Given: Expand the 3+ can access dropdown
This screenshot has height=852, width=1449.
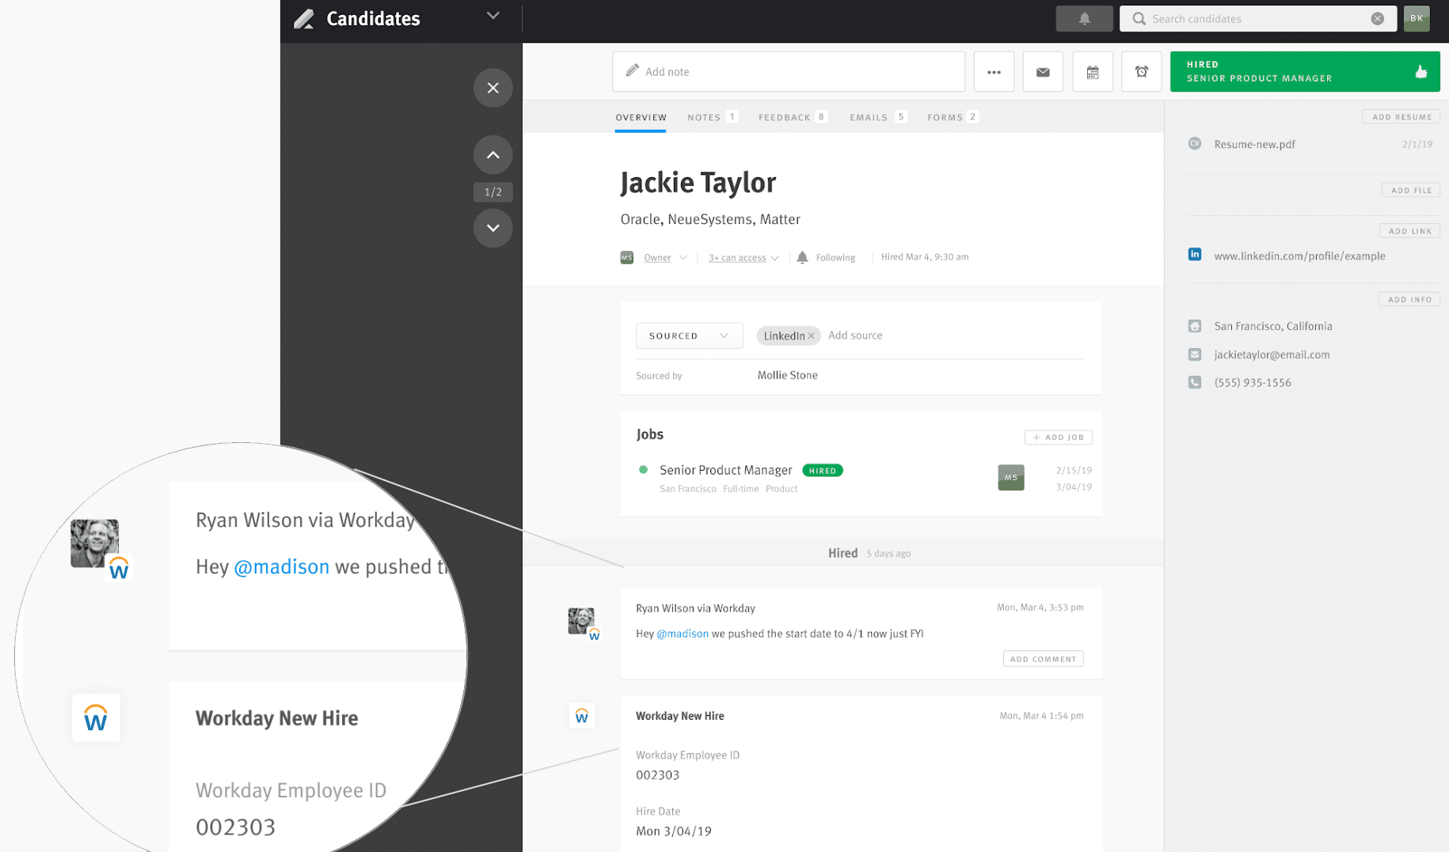Looking at the screenshot, I should tap(742, 257).
